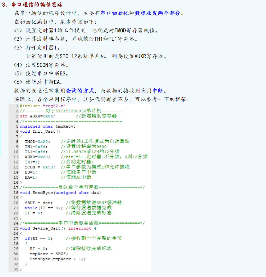Click the sentence starting '实际上，各个应用程序中'
The height and width of the screenshot is (277, 266).
click(x=102, y=99)
